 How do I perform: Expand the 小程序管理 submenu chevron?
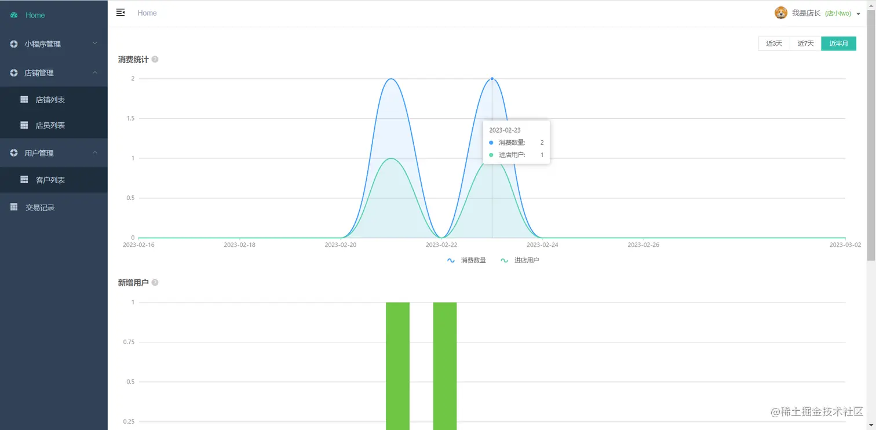pos(95,43)
